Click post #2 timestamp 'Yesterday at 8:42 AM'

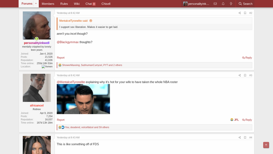68,13
